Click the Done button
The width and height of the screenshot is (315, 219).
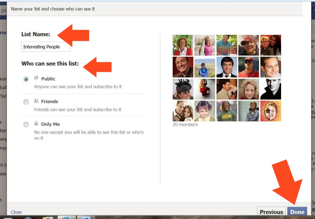[x=297, y=212]
